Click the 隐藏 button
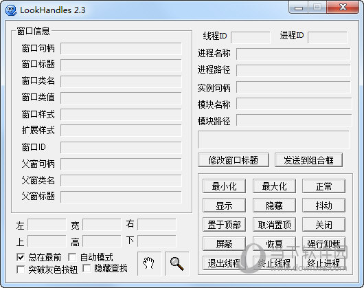This screenshot has height=288, width=364. point(274,206)
